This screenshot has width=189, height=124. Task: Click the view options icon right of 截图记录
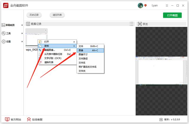point(132,24)
